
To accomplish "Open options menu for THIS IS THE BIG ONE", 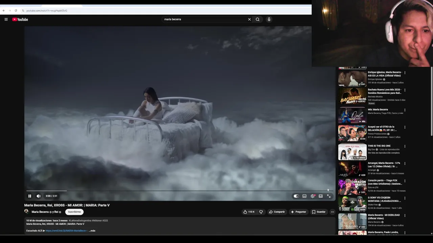I will point(405,146).
